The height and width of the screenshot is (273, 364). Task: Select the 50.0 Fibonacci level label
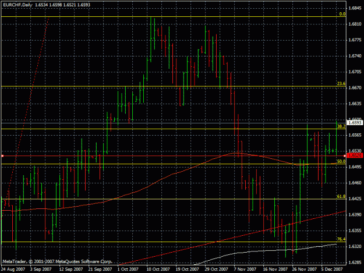341,161
